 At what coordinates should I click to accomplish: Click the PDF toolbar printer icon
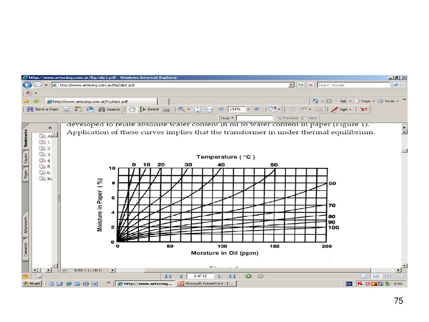coord(66,109)
